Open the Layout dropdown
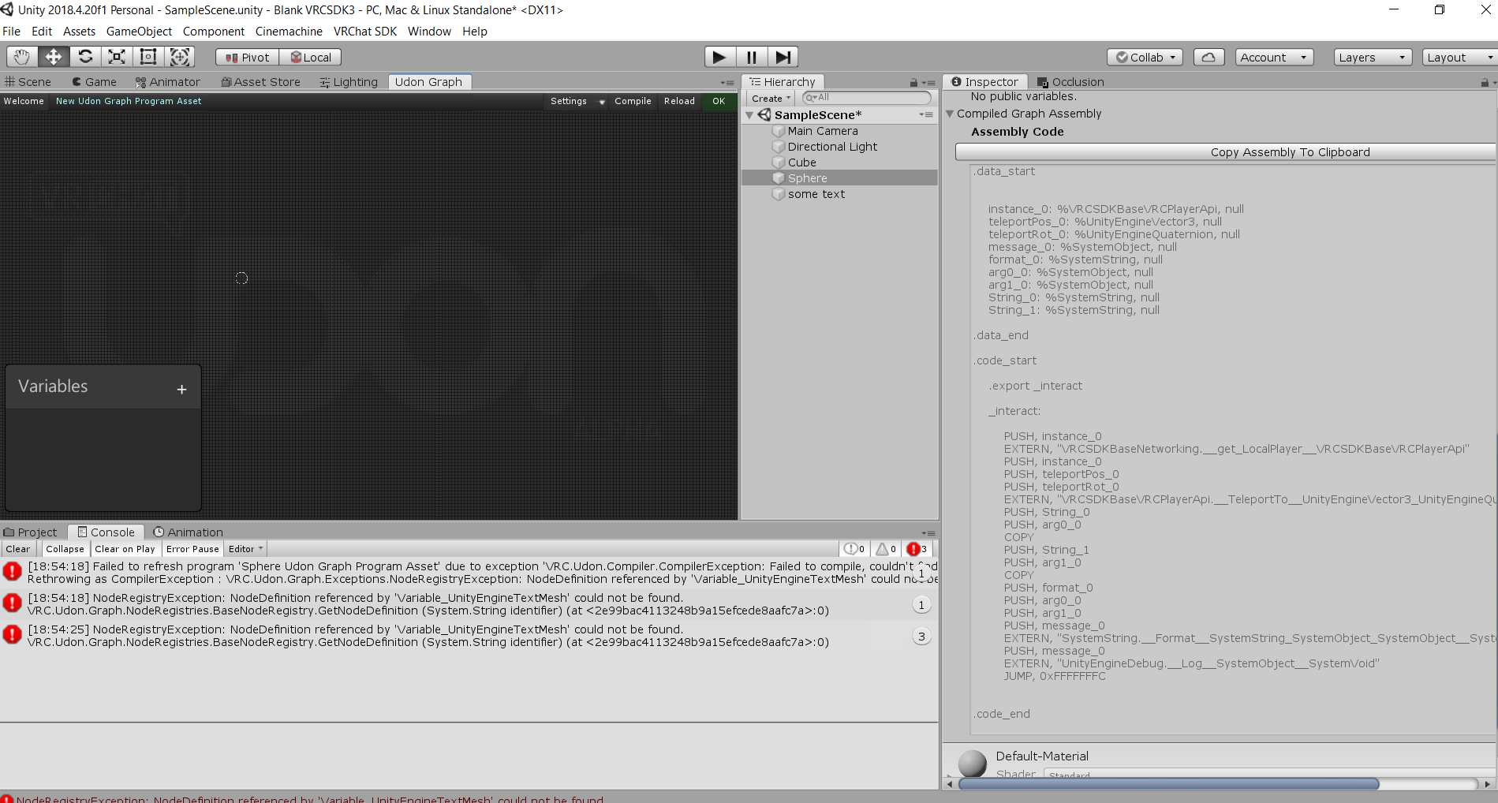The height and width of the screenshot is (803, 1498). click(x=1459, y=58)
